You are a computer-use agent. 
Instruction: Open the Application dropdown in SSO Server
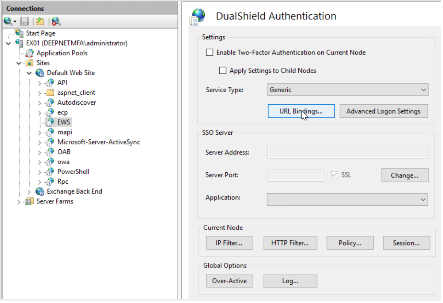347,199
